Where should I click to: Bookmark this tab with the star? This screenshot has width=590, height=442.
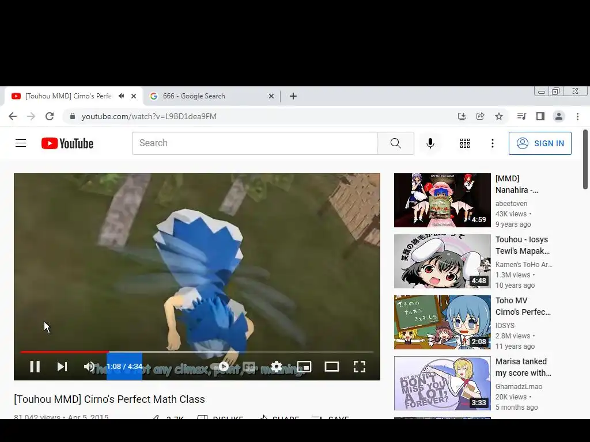[499, 116]
